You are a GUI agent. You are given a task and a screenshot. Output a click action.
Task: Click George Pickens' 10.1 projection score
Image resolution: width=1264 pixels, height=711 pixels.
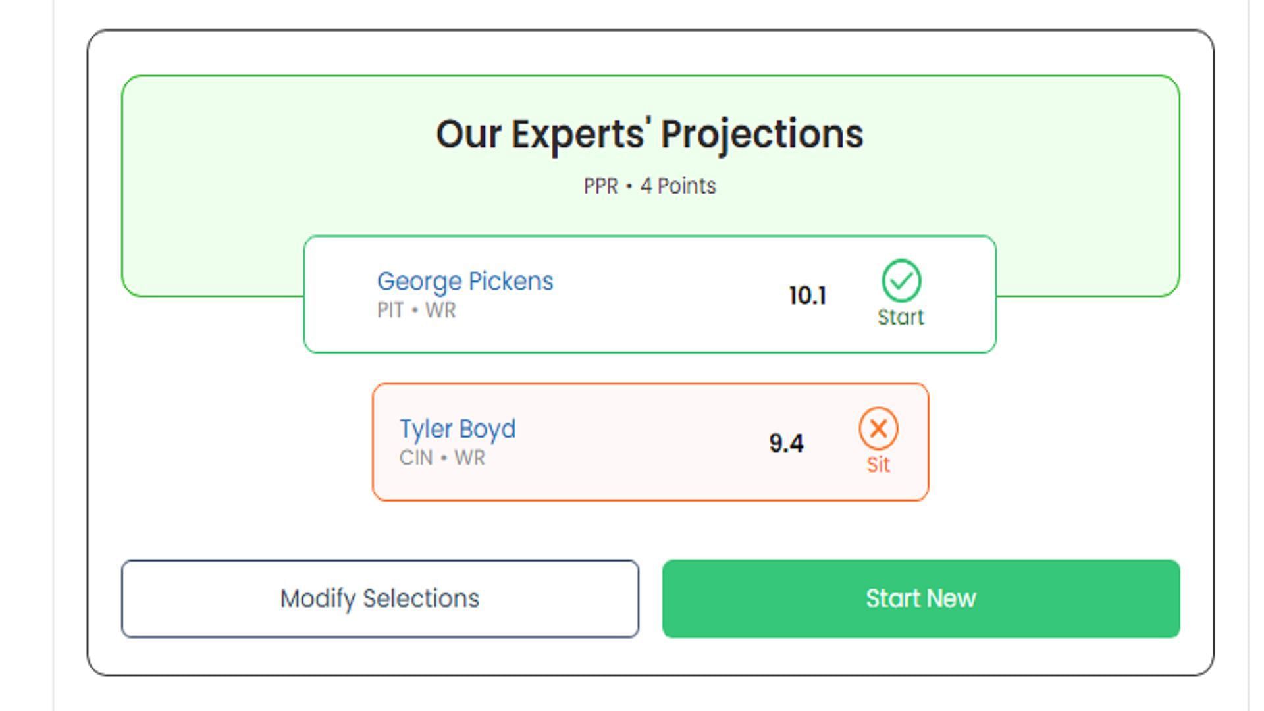(807, 296)
